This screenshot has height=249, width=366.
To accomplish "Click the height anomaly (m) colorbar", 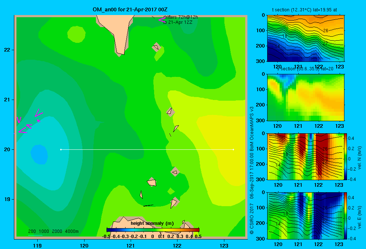I will pyautogui.click(x=153, y=230).
